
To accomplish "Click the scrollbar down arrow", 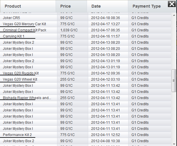I will click(x=174, y=144).
